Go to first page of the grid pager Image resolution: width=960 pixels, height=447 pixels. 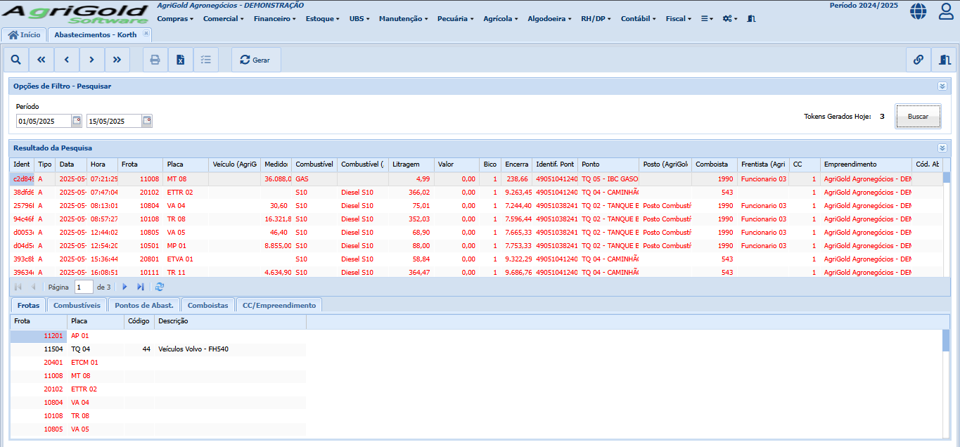[18, 287]
